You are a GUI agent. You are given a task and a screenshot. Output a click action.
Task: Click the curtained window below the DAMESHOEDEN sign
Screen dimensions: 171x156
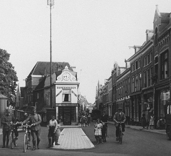tap(66, 96)
